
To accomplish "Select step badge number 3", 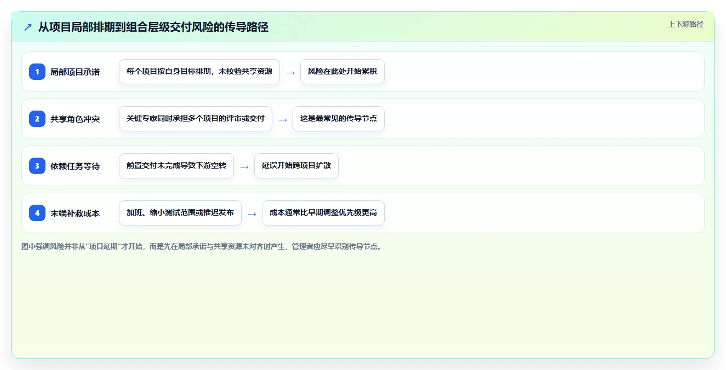I will coord(37,166).
